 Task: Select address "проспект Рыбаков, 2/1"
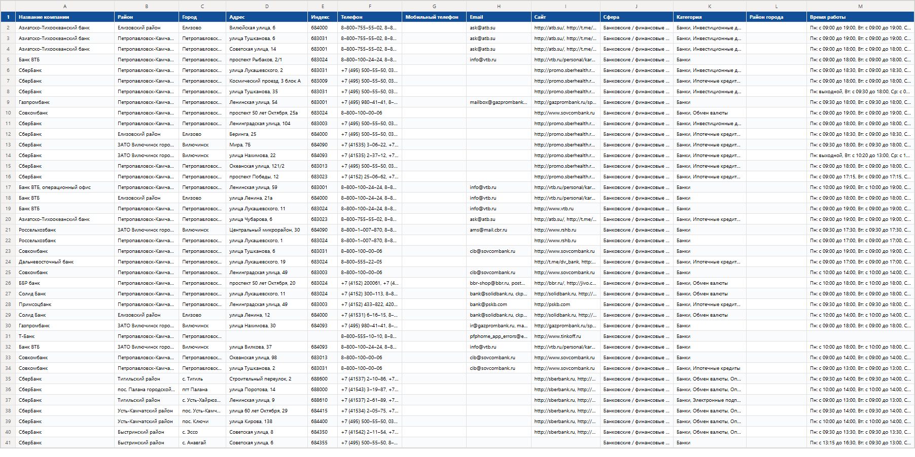[x=267, y=60]
